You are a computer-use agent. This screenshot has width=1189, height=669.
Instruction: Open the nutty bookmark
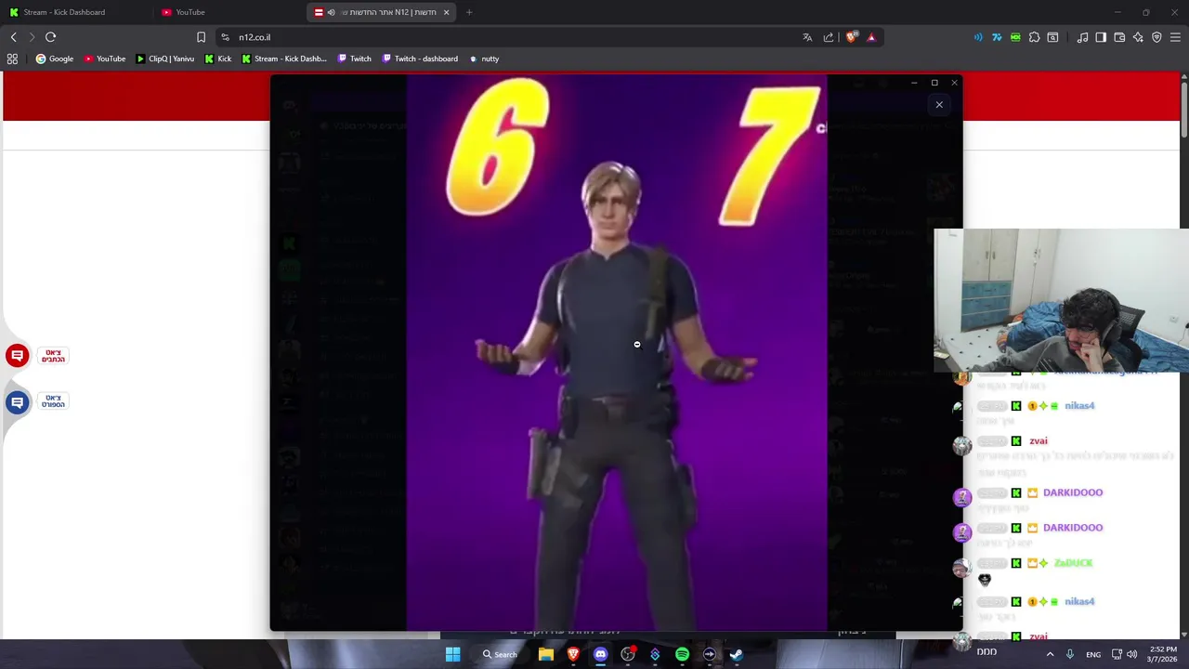coord(484,59)
